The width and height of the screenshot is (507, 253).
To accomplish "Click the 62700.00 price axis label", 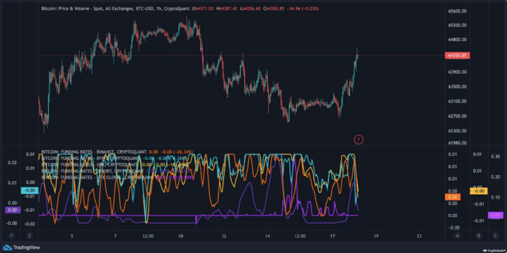I will pos(457,116).
